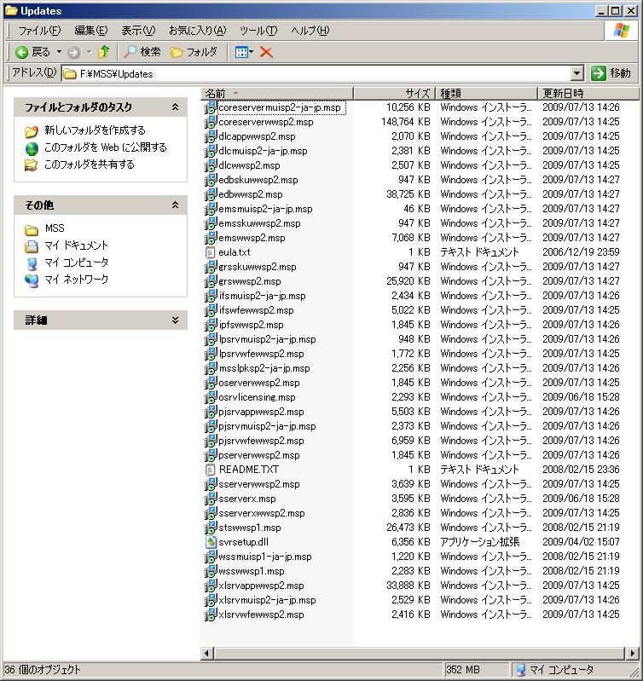Select the eula.txt text file icon
Viewport: 643px width, 681px height.
click(211, 252)
